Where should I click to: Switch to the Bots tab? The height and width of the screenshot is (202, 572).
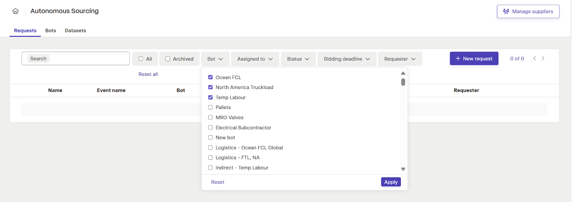tap(51, 31)
